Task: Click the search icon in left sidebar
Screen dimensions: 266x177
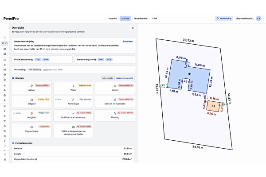Action: pyautogui.click(x=5, y=38)
